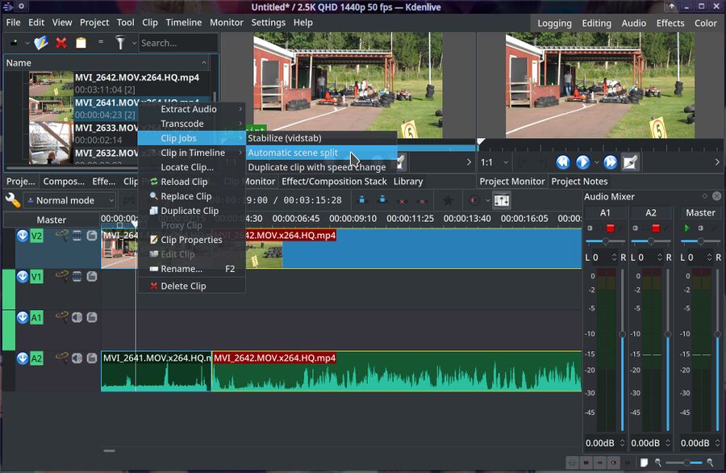Click the rewind button in Project Monitor
This screenshot has height=473, width=726.
point(562,162)
